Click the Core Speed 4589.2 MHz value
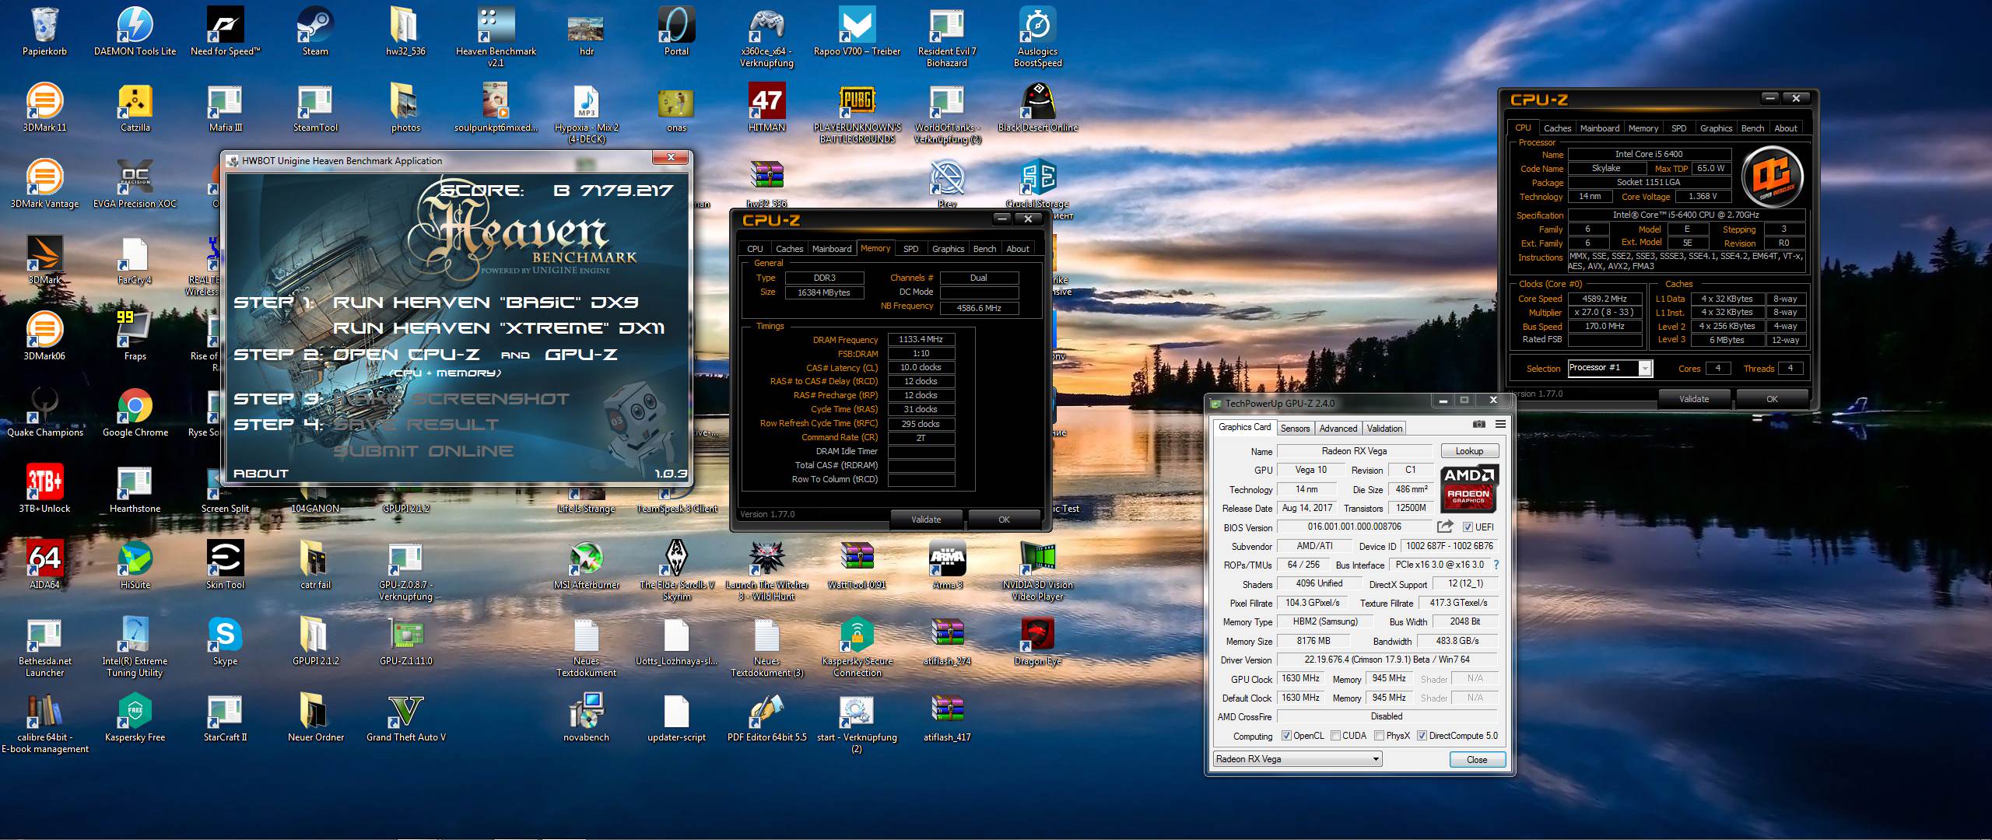Image resolution: width=1992 pixels, height=840 pixels. point(1604,299)
